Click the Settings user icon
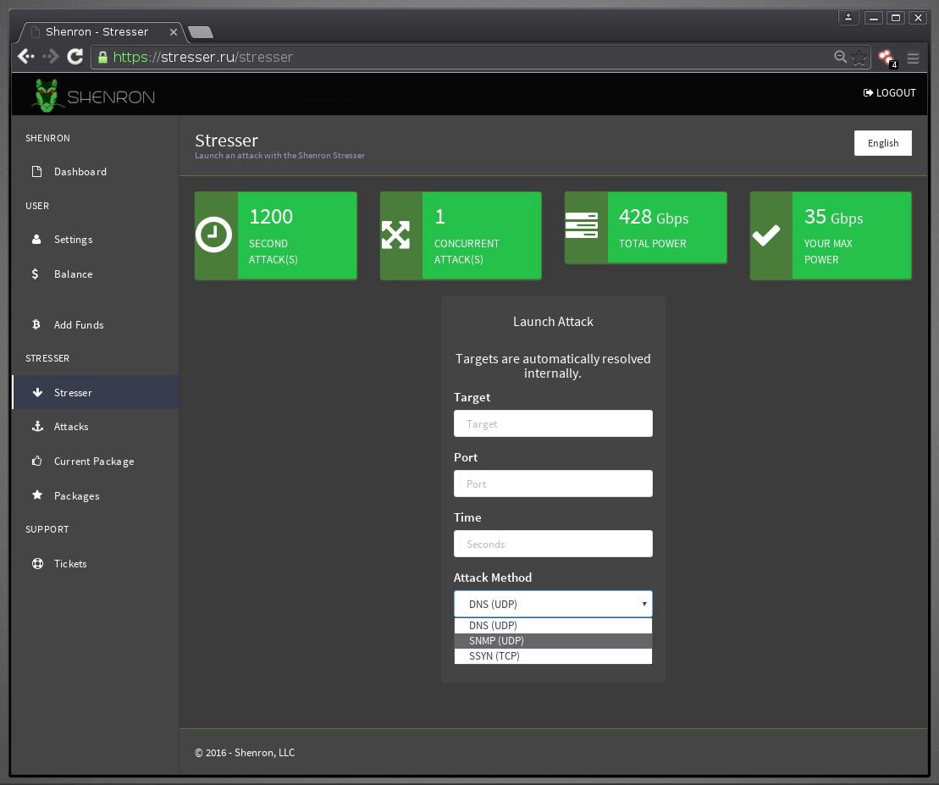This screenshot has height=785, width=939. click(36, 240)
